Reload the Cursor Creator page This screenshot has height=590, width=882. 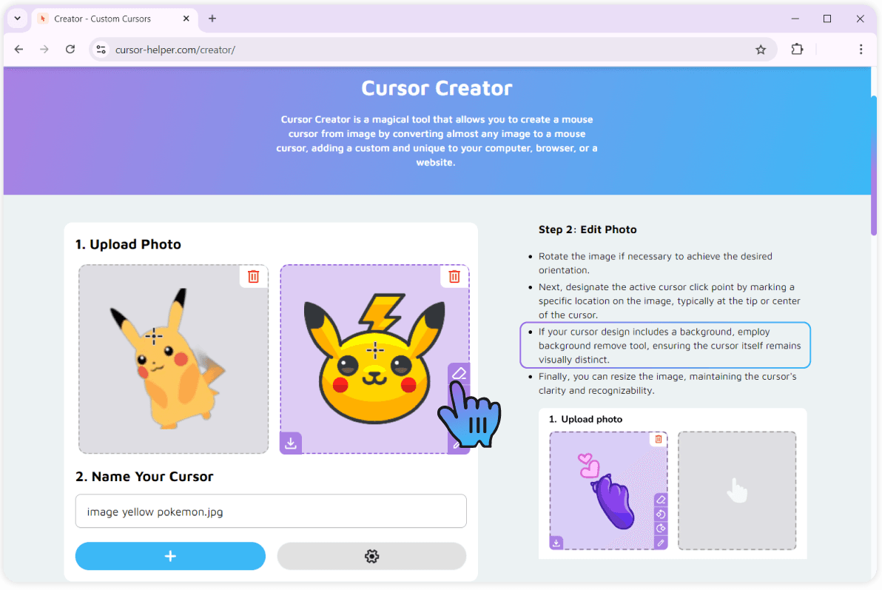coord(70,50)
